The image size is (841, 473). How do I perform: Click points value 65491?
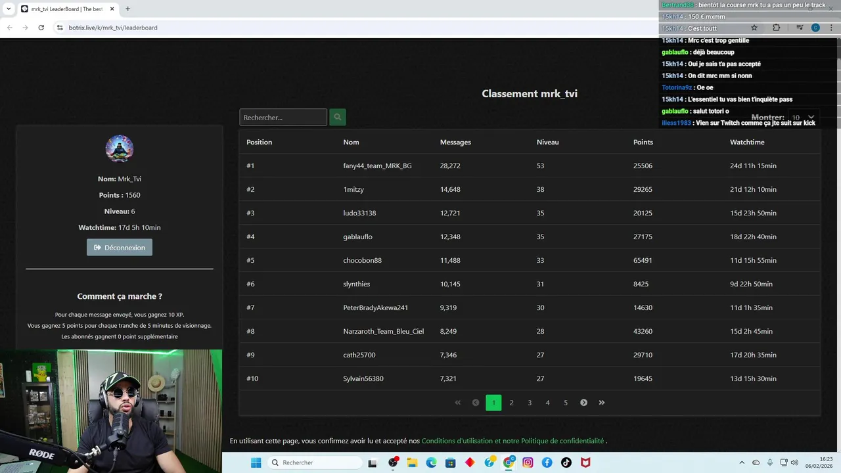coord(643,260)
